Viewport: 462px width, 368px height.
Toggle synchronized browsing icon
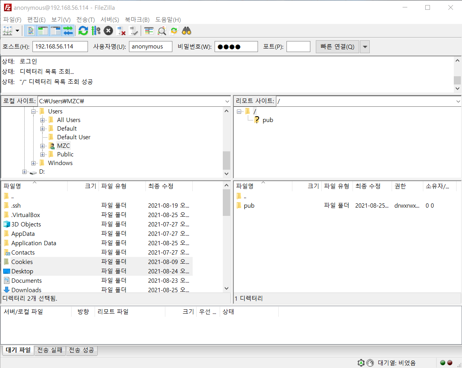point(174,31)
